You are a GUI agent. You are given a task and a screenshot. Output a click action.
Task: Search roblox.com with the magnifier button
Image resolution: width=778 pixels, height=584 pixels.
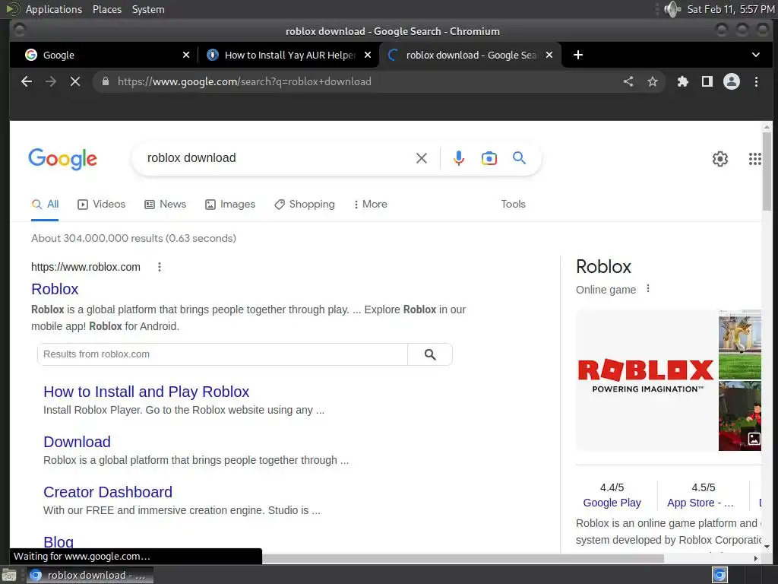(x=430, y=354)
